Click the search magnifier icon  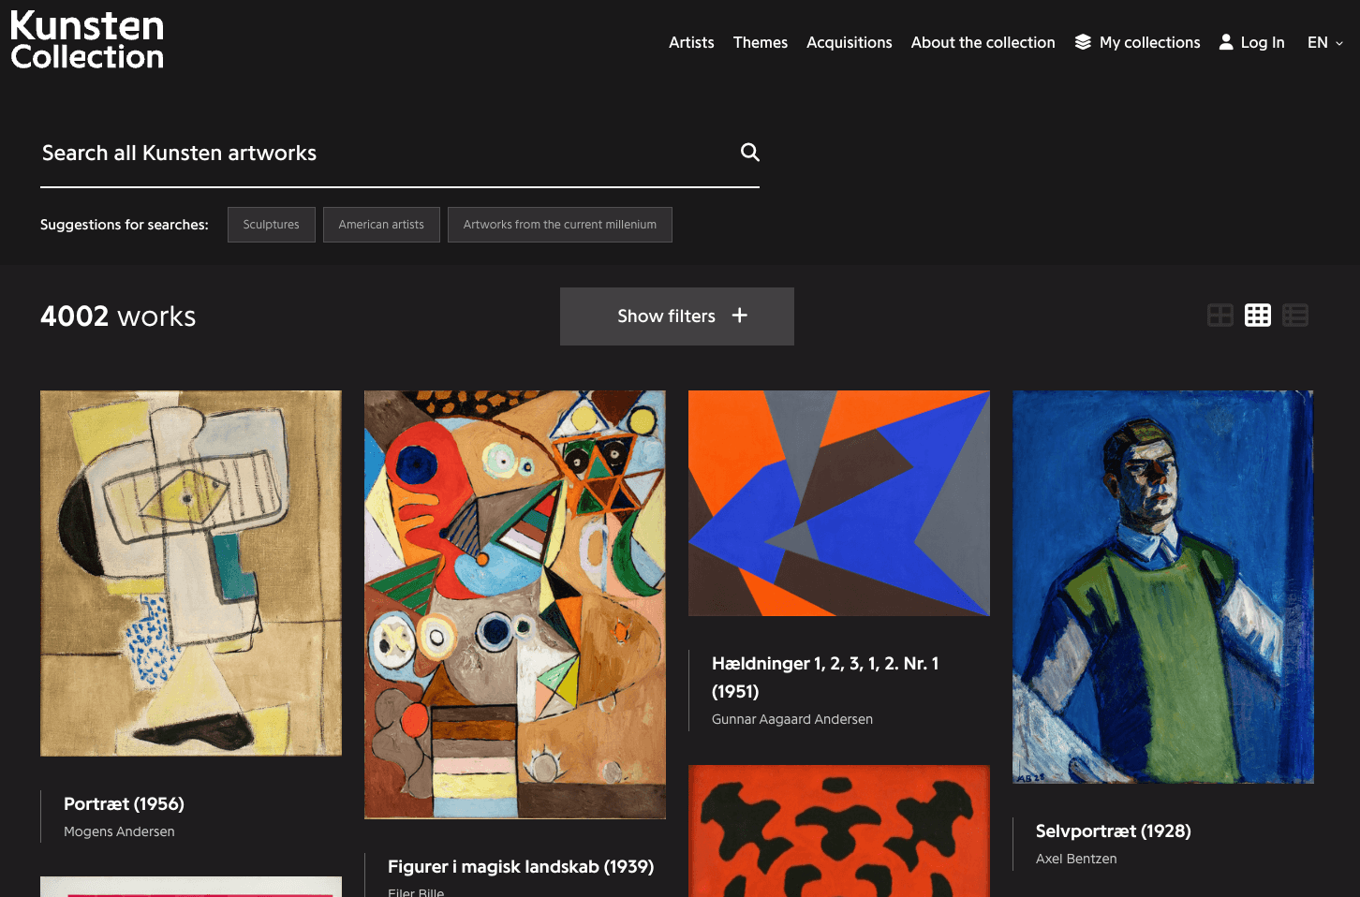(x=750, y=152)
